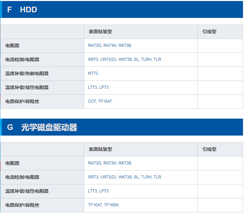The image size is (244, 213).
Task: Select WK73S in the HDD section
Action: pyautogui.click(x=125, y=59)
